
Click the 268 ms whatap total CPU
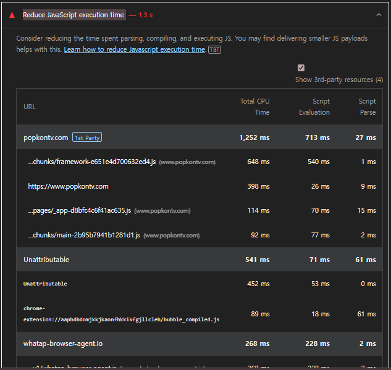258,343
